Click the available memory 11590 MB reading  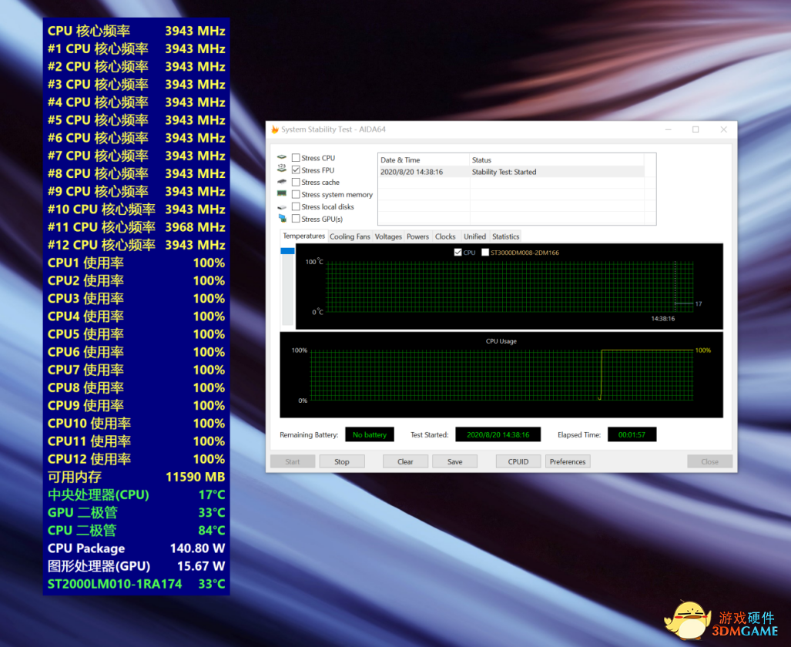136,478
